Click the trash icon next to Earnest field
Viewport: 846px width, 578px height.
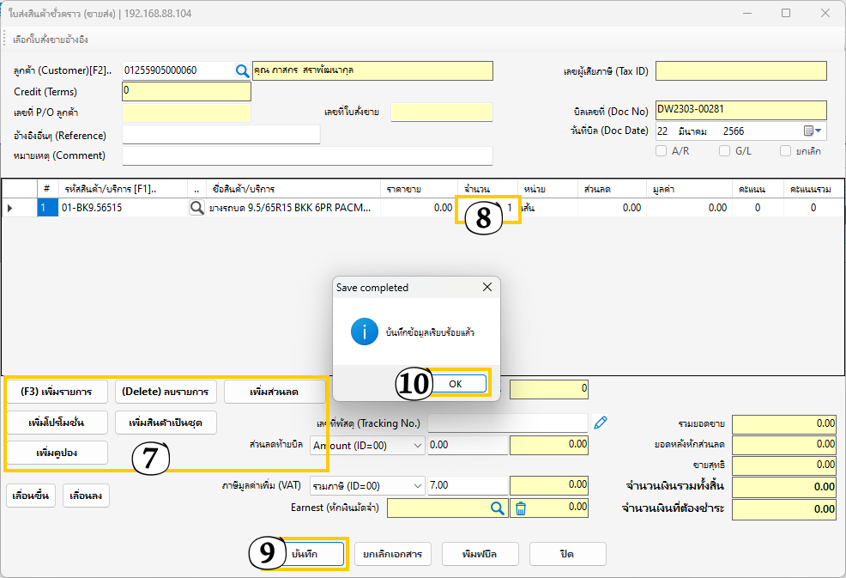tap(520, 508)
